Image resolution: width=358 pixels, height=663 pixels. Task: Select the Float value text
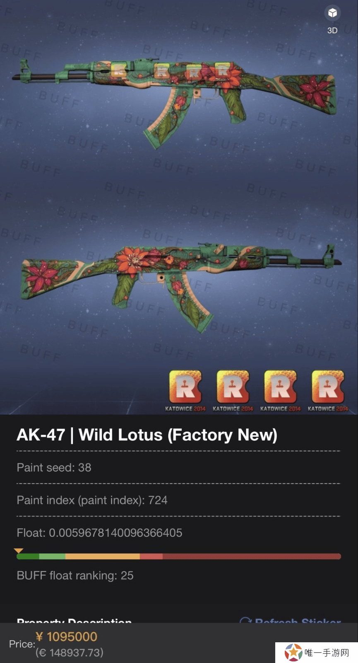pyautogui.click(x=99, y=532)
